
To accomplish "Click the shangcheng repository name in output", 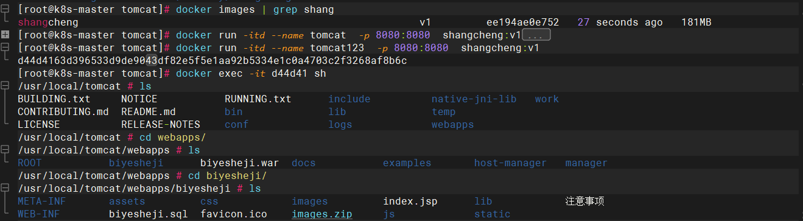I will click(x=48, y=23).
